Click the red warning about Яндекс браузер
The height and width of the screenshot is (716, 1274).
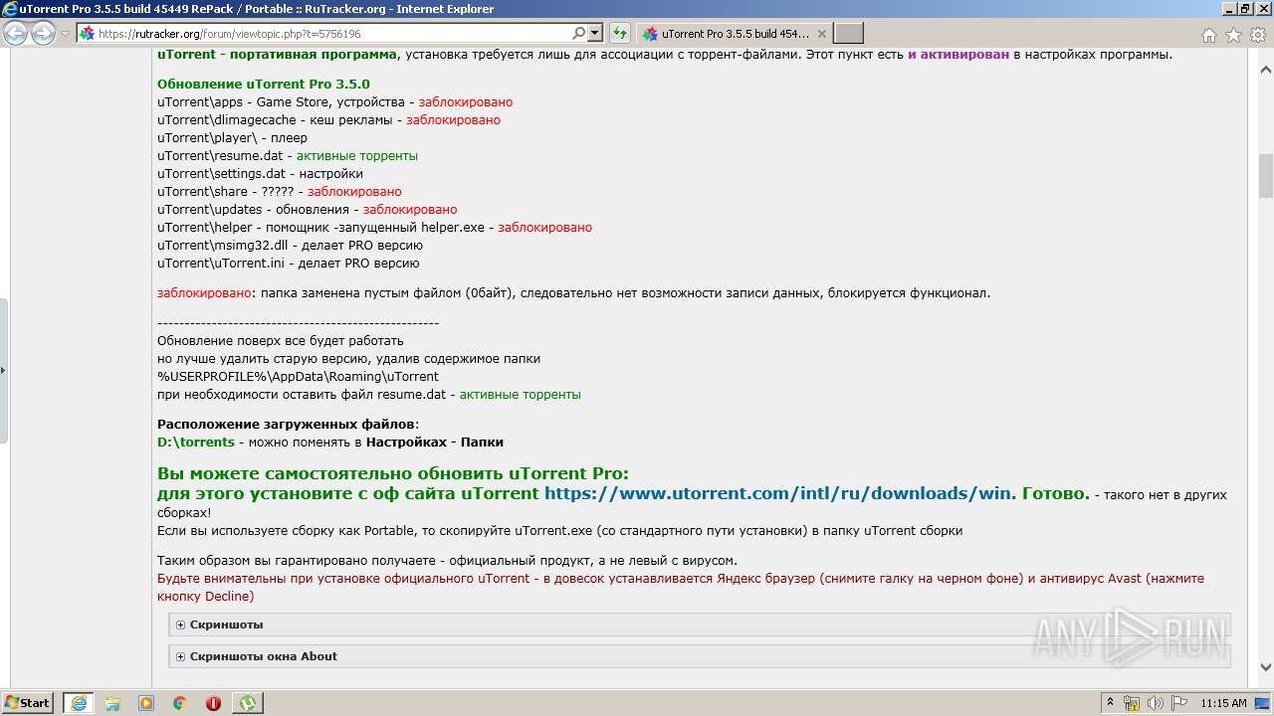tap(681, 587)
